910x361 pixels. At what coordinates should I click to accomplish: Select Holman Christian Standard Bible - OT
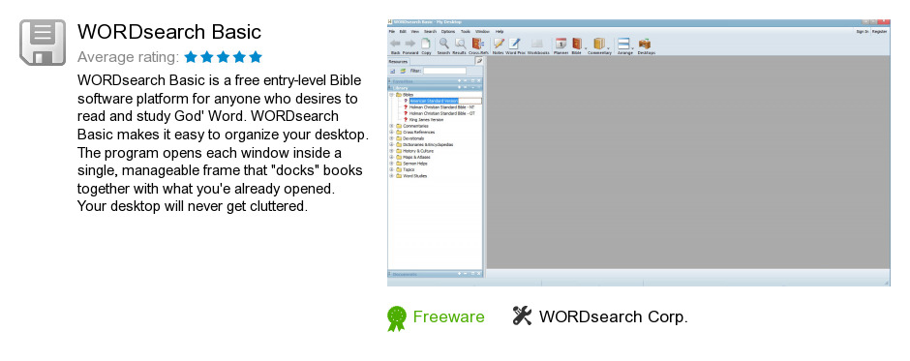441,113
